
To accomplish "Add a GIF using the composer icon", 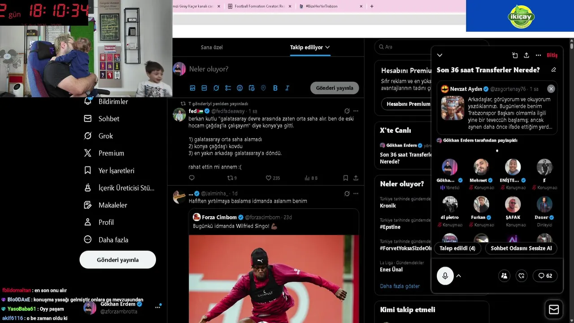I will pos(204,88).
